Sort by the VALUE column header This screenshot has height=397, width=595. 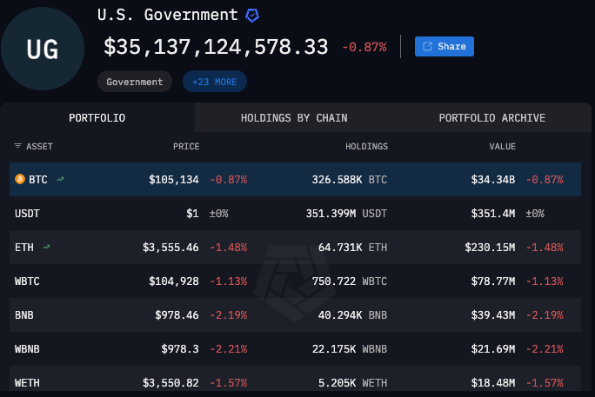click(x=502, y=147)
